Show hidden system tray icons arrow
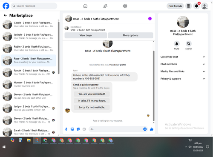The width and height of the screenshot is (213, 157). click(186, 147)
